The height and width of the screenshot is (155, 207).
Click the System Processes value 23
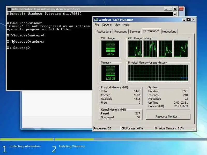click(x=186, y=99)
